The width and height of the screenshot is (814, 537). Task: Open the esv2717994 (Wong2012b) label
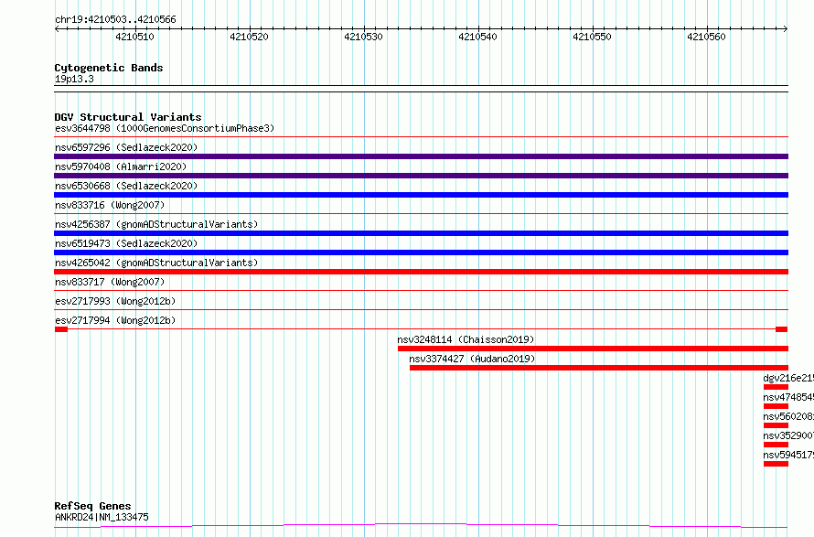click(115, 320)
